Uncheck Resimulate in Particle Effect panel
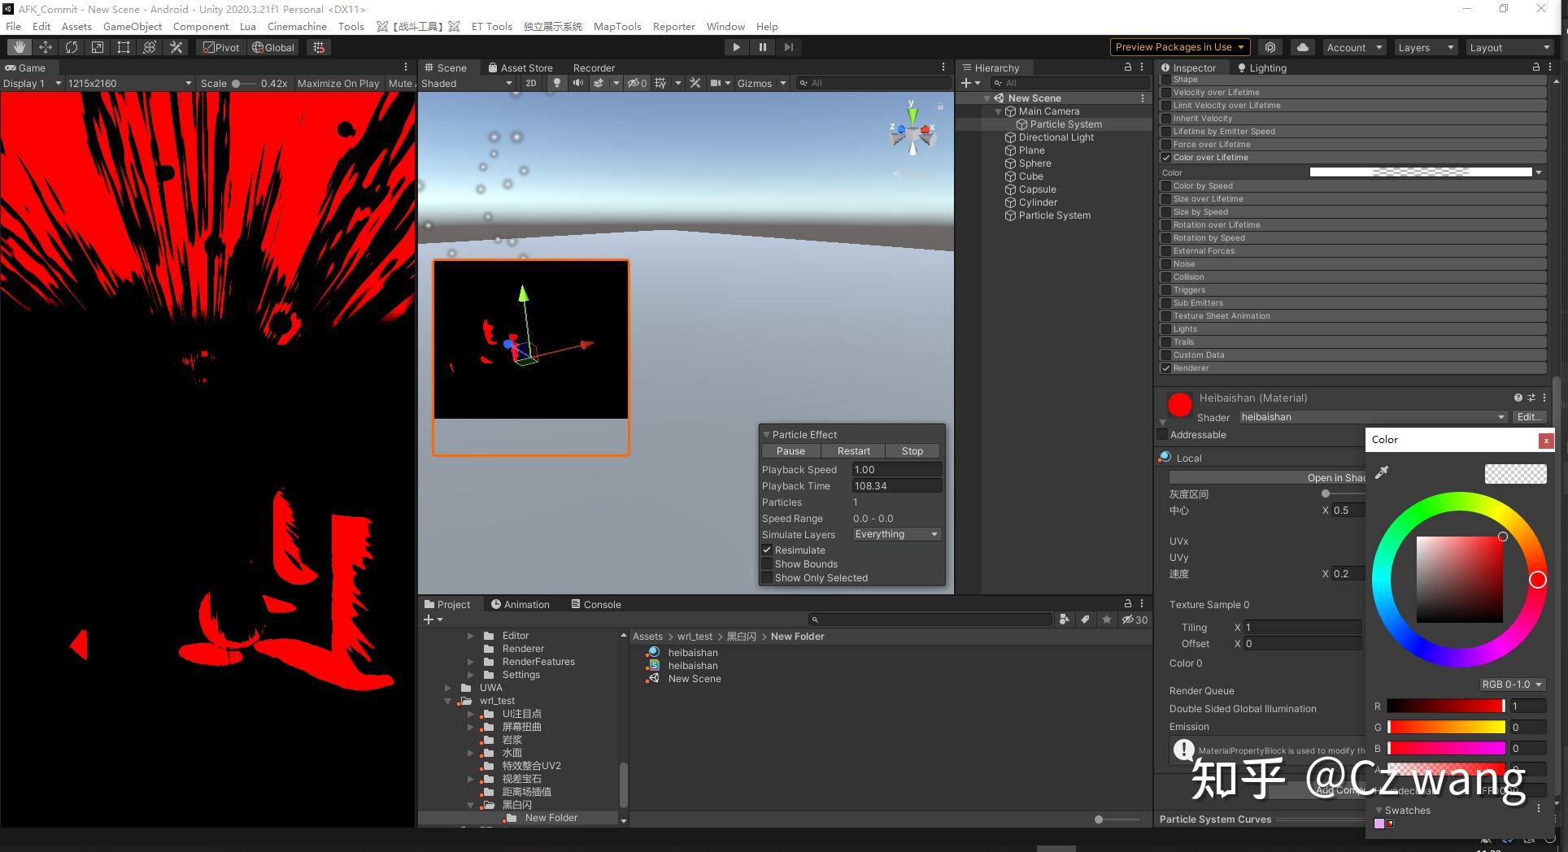The height and width of the screenshot is (852, 1568). [767, 550]
